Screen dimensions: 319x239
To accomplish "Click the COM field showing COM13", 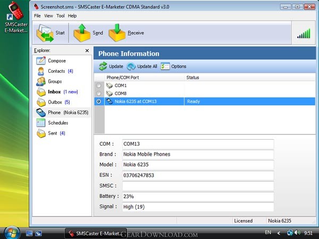I will pyautogui.click(x=198, y=144).
